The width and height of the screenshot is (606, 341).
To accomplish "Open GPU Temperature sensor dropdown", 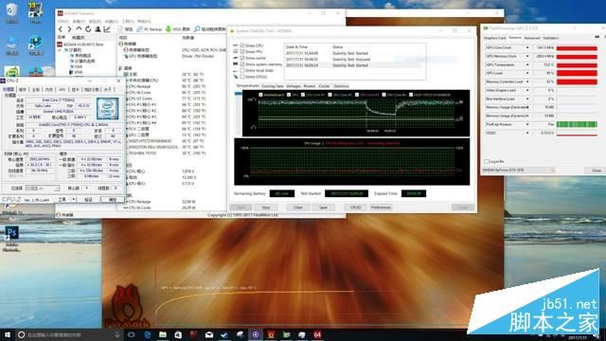I will (527, 65).
